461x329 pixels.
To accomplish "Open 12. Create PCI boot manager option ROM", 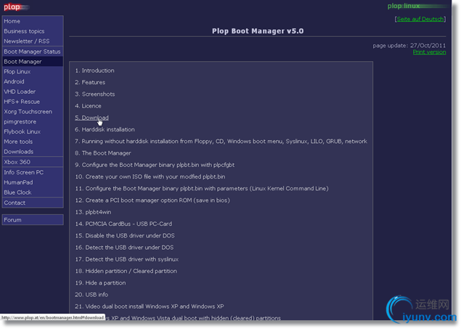I will click(152, 200).
